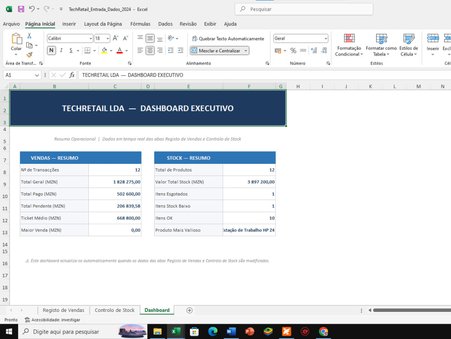Toggle bold N formatting
The height and width of the screenshot is (339, 451).
point(51,51)
